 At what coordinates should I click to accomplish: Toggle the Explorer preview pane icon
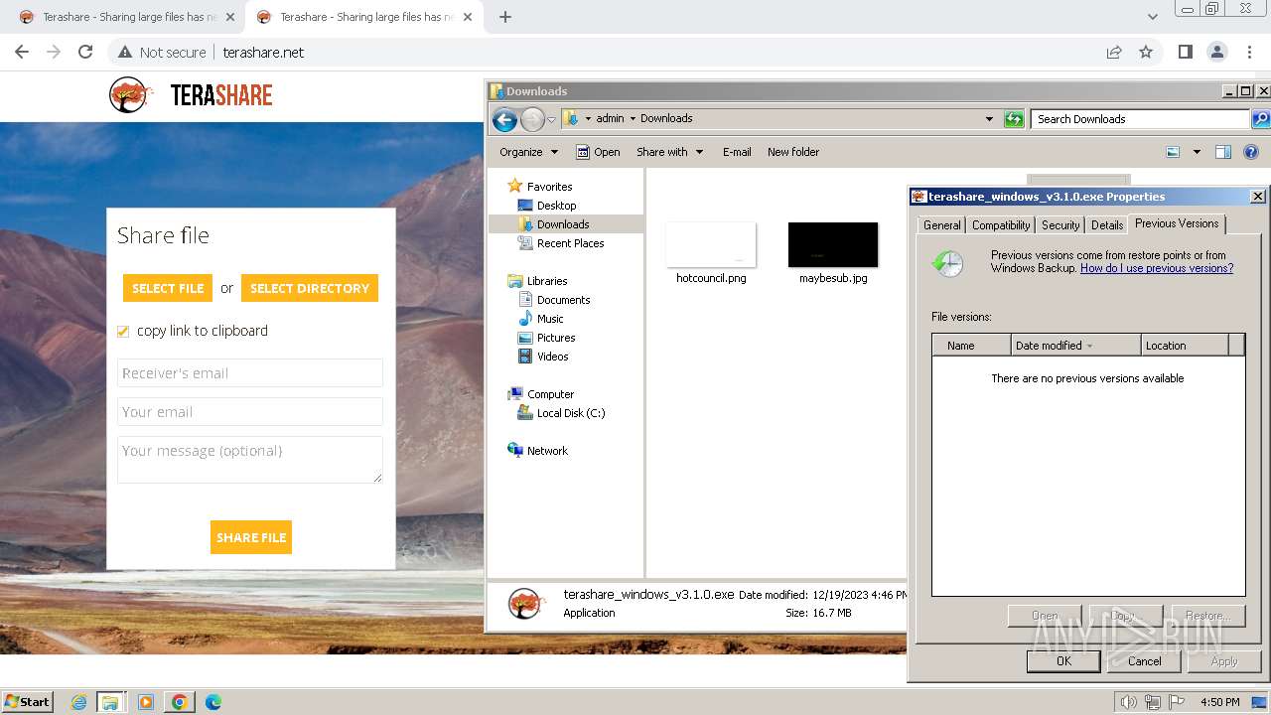pyautogui.click(x=1223, y=152)
